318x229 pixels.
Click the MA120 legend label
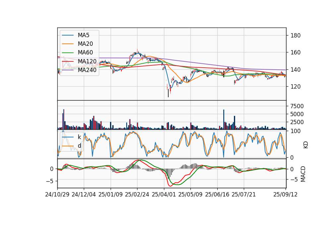pos(87,61)
